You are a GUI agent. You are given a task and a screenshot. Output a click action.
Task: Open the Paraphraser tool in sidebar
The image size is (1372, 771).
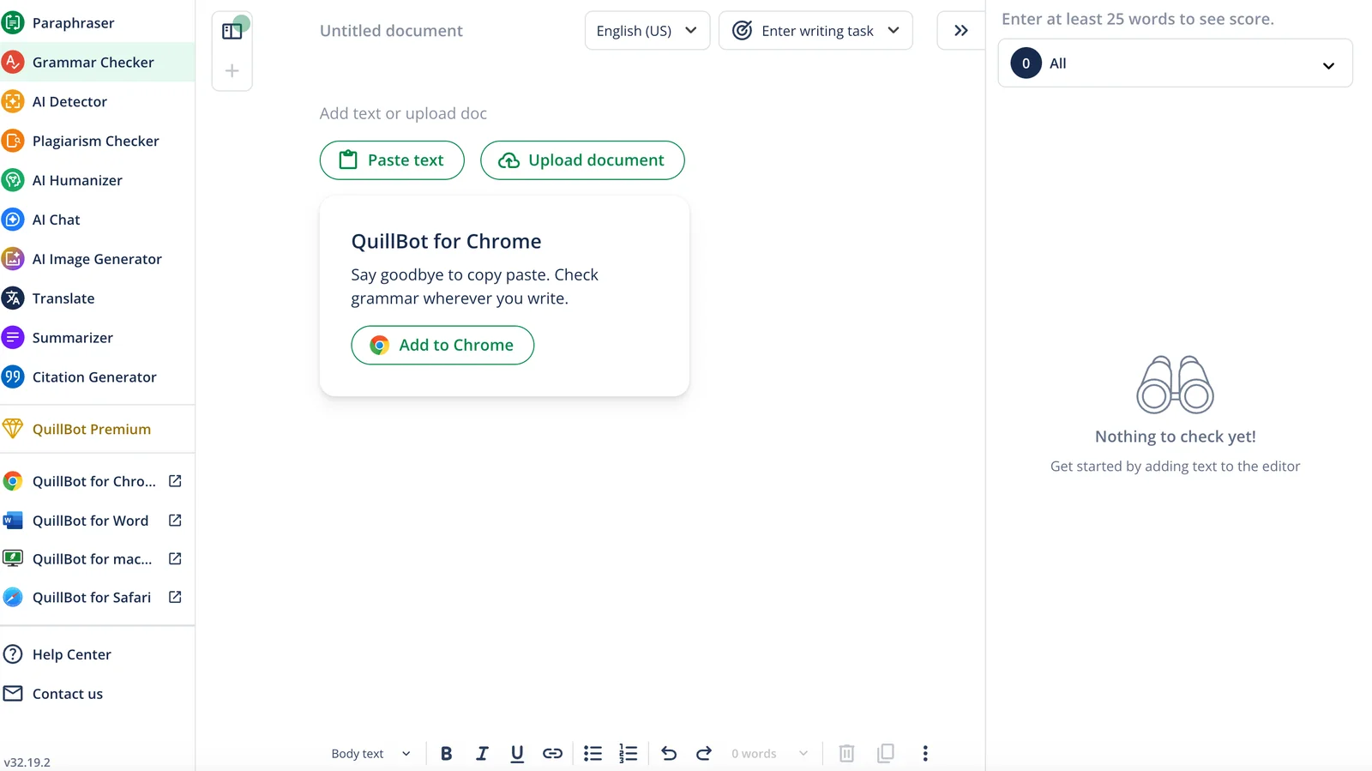pos(73,23)
